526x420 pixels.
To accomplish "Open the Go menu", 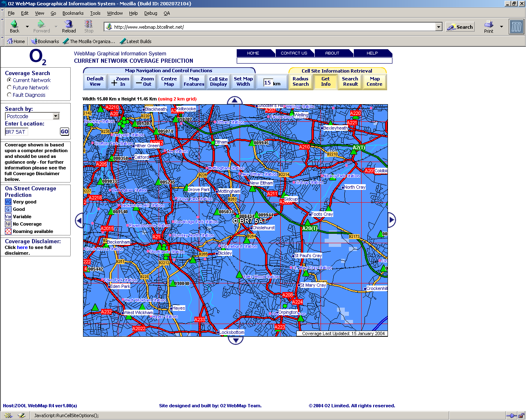I will [53, 13].
